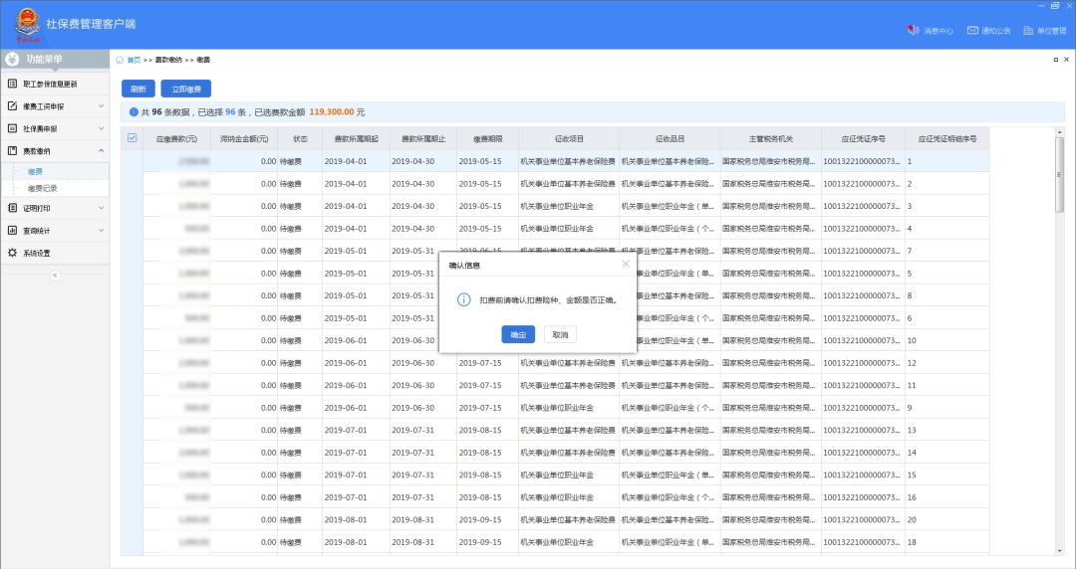Collapse the 费款缴纳 menu section
Image resolution: width=1076 pixels, height=569 pixels.
[x=101, y=151]
